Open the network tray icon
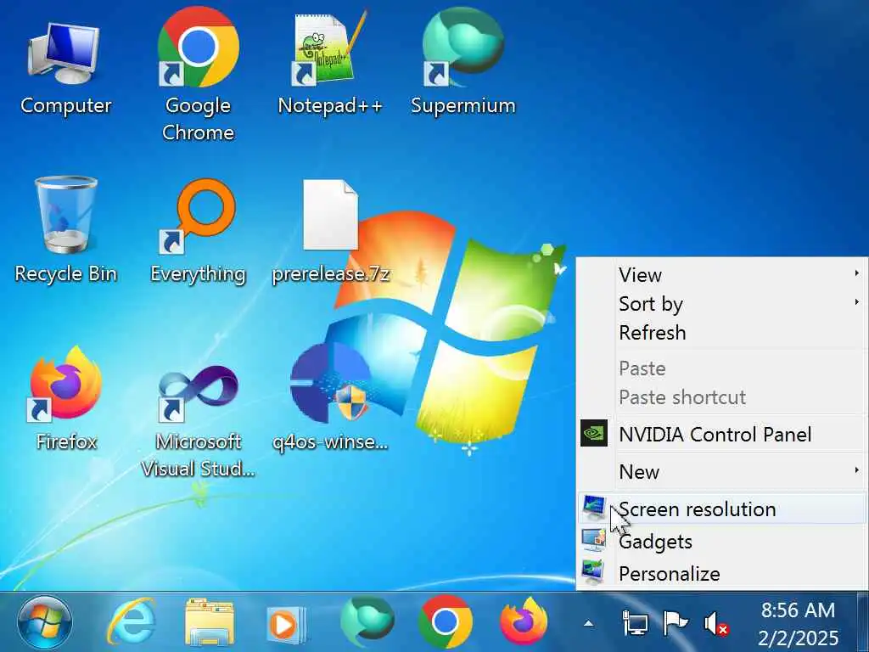Screen dimensions: 869x652 635,623
